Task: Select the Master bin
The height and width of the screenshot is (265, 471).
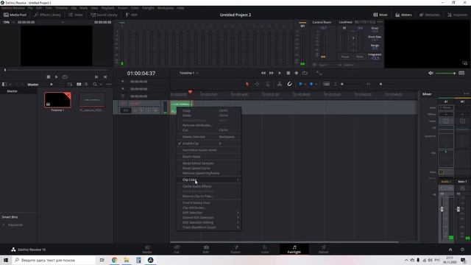Action: [x=13, y=91]
